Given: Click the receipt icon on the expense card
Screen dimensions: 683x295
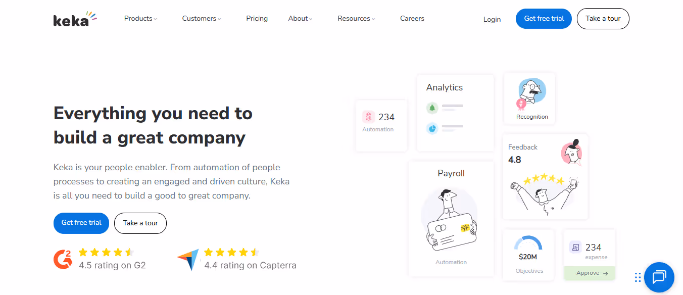Looking at the screenshot, I should coord(576,247).
